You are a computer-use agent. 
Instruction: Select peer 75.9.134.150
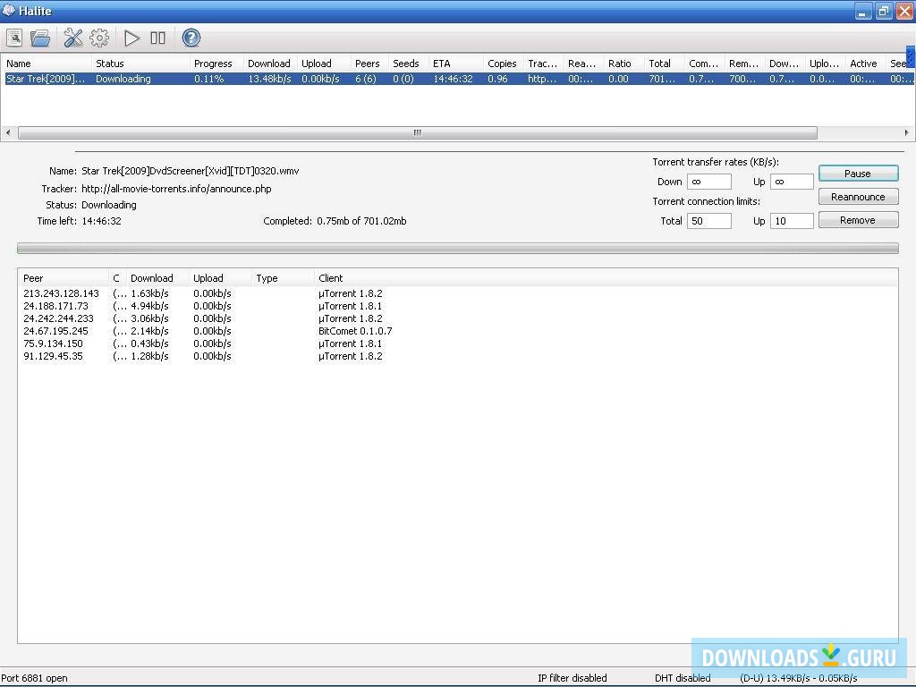click(x=53, y=343)
